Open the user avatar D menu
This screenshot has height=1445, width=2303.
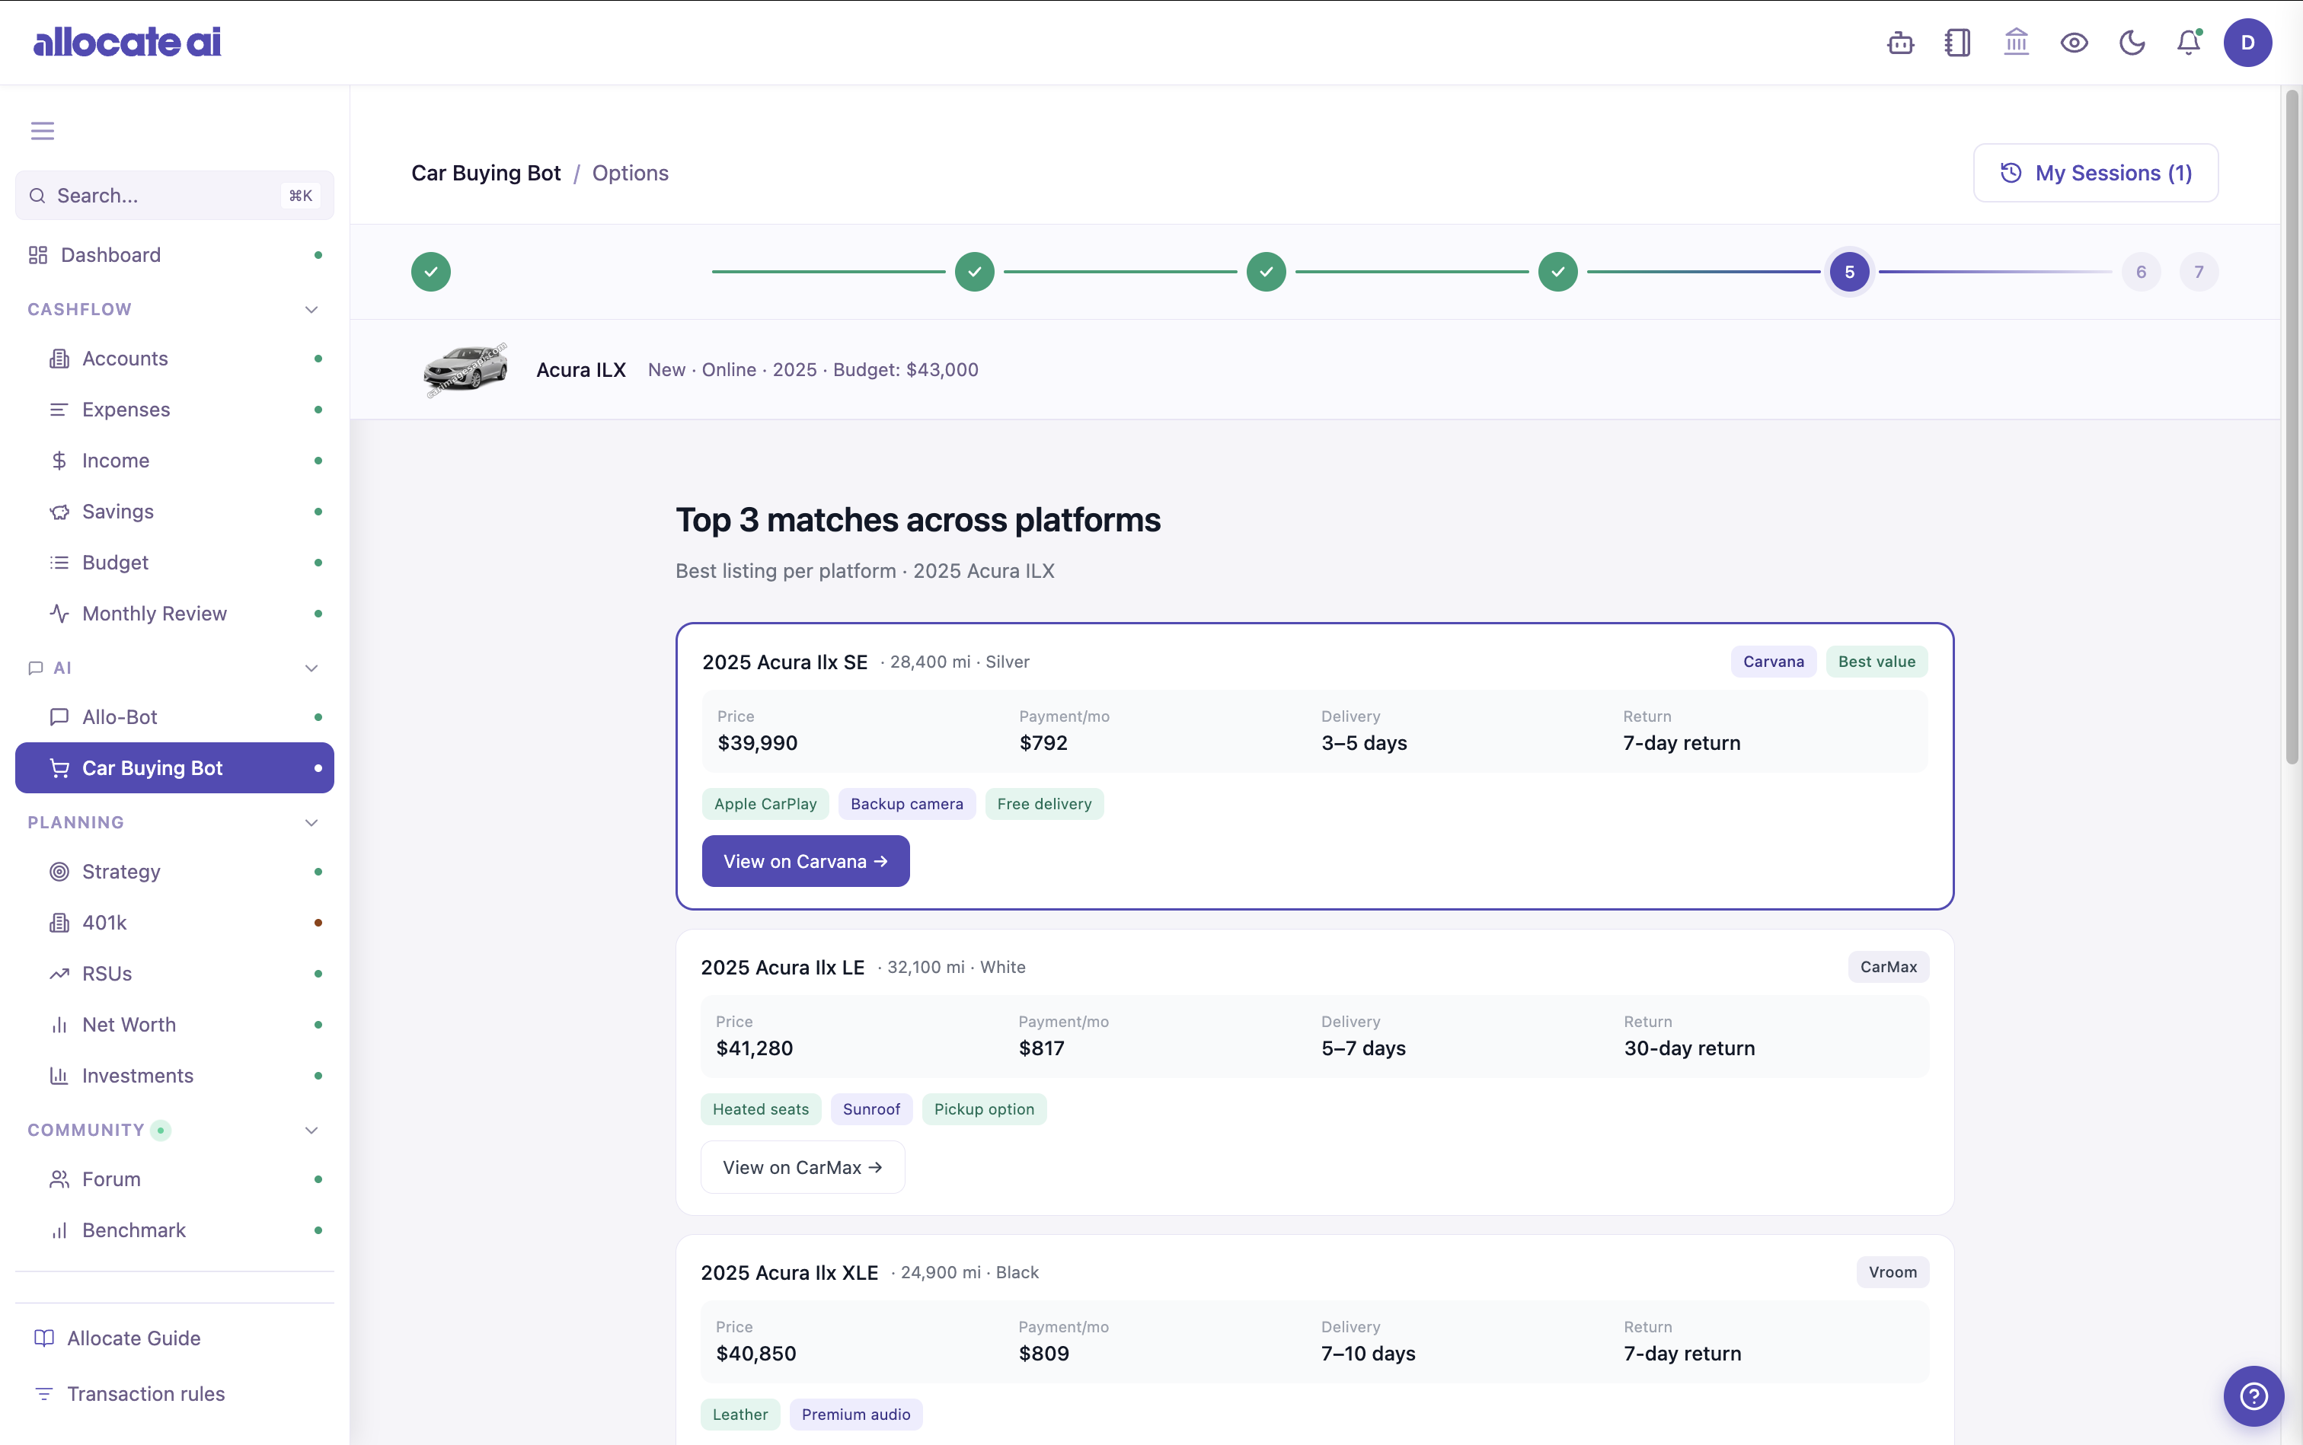click(2247, 43)
